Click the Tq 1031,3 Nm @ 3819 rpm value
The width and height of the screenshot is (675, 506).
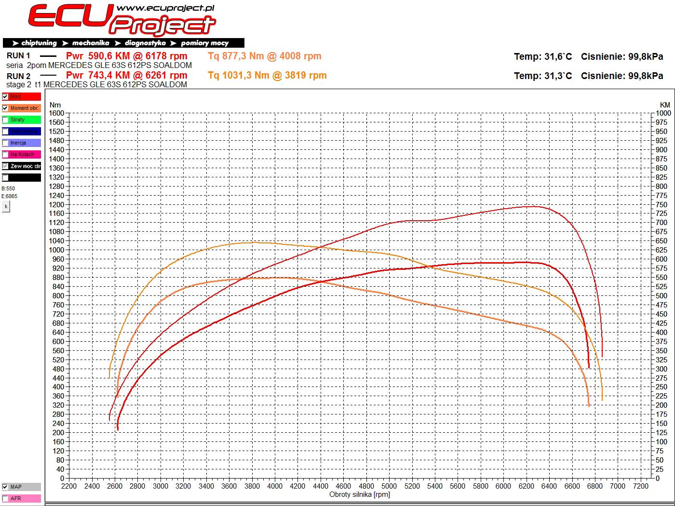point(267,75)
